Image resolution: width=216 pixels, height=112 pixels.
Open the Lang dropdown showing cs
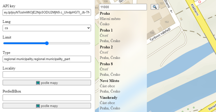pos(47,28)
